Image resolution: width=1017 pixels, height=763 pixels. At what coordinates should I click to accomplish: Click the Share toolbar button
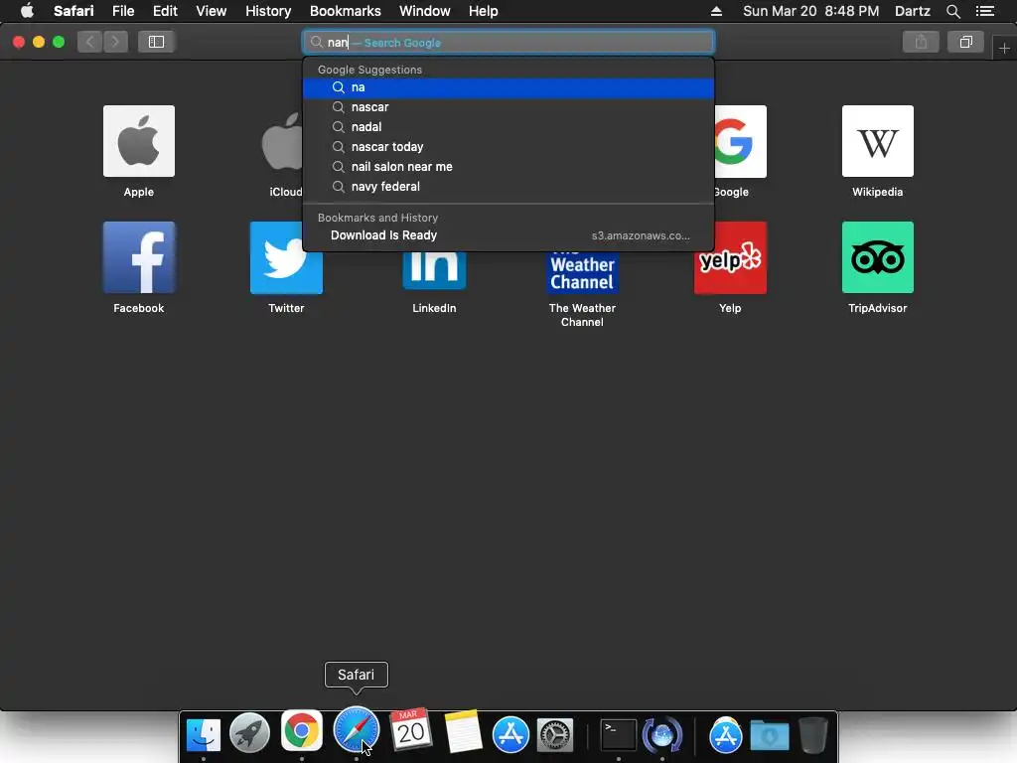[921, 42]
